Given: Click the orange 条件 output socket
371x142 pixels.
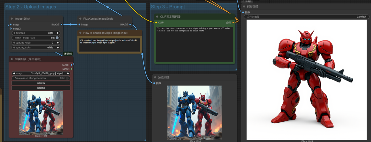Looking at the screenshot, I should [233, 22].
